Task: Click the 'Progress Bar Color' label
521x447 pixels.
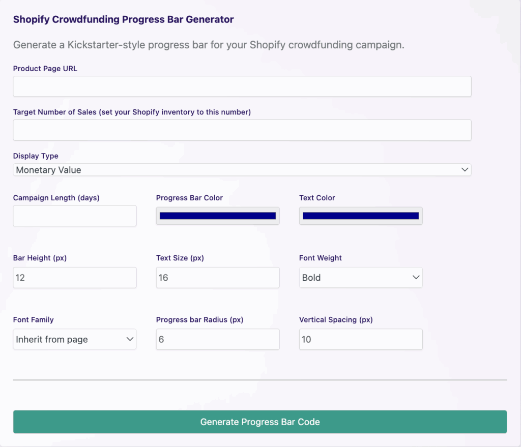Action: pos(189,198)
